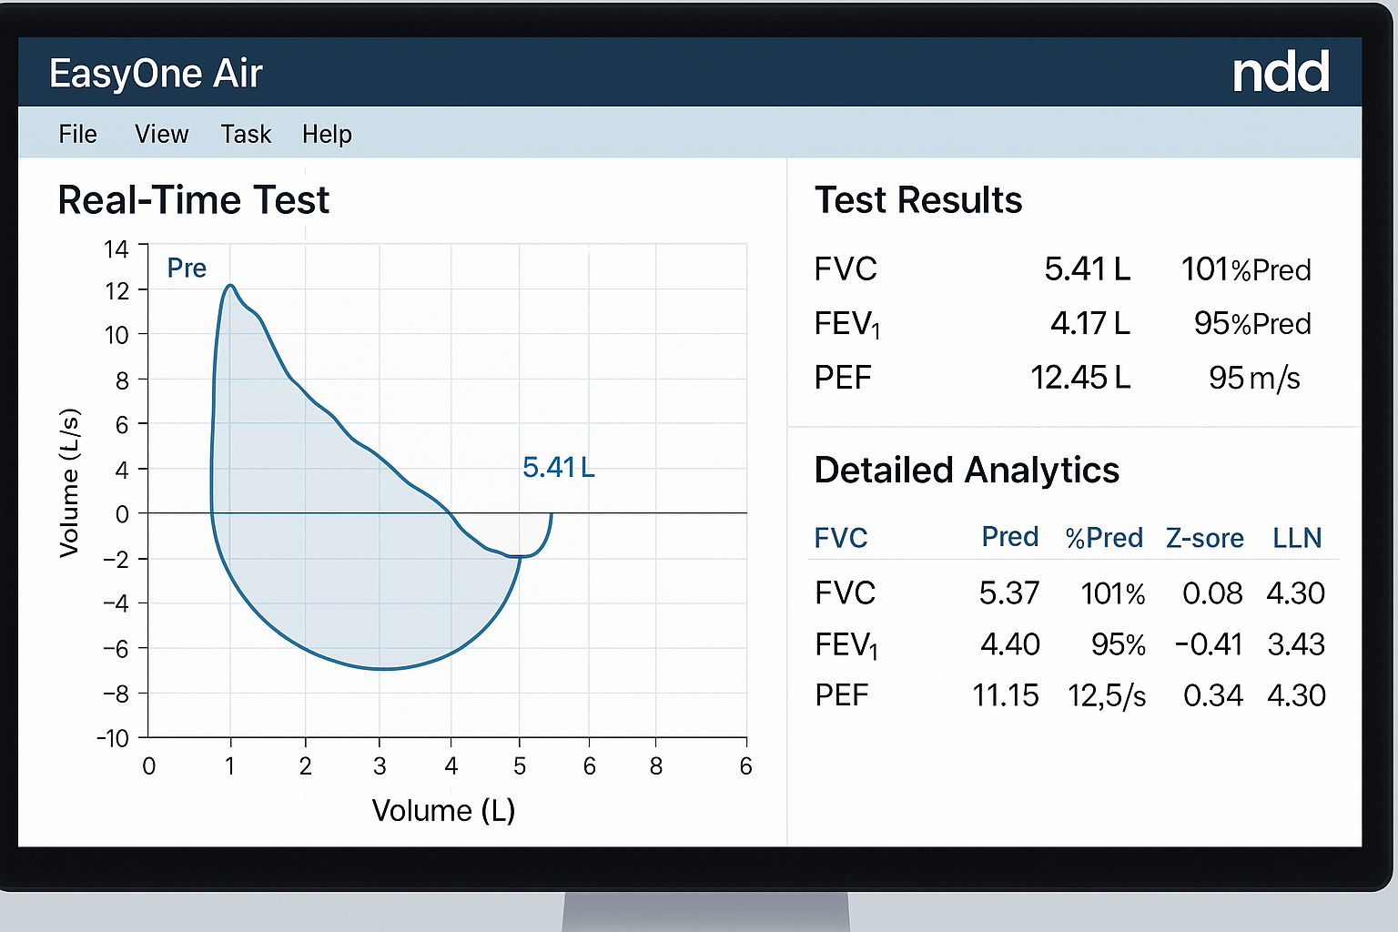This screenshot has width=1398, height=932.
Task: Click the 5.41 L annotation on the chart
Action: [558, 467]
